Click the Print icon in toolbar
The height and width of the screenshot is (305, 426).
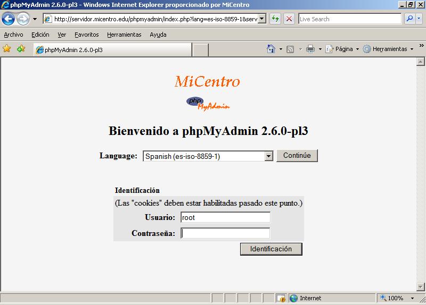click(310, 49)
